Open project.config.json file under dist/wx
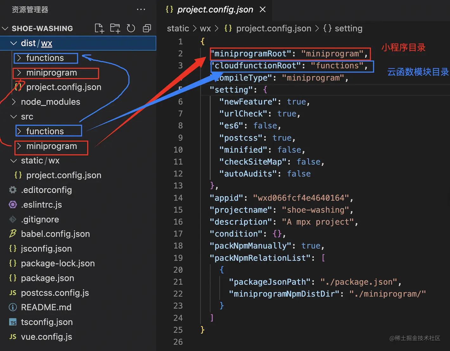The height and width of the screenshot is (351, 450). tap(64, 87)
